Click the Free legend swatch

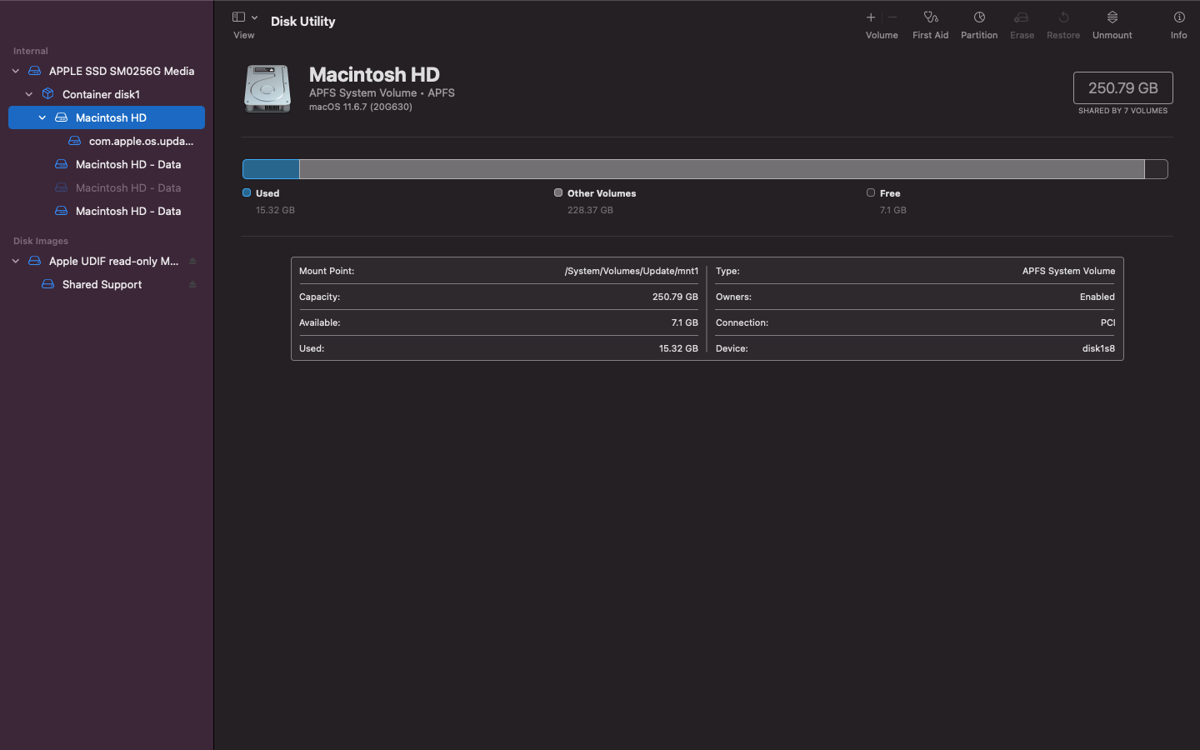(x=871, y=192)
